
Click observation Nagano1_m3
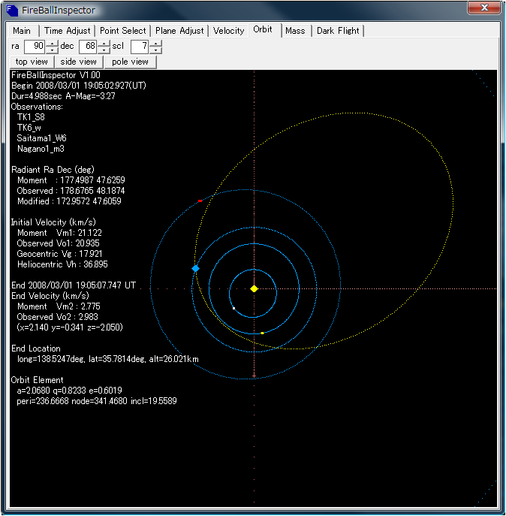[41, 149]
